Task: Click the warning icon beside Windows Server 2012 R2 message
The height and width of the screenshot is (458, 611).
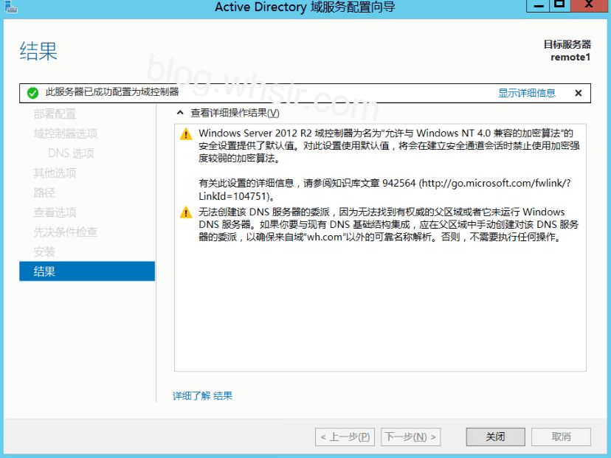Action: [x=186, y=134]
